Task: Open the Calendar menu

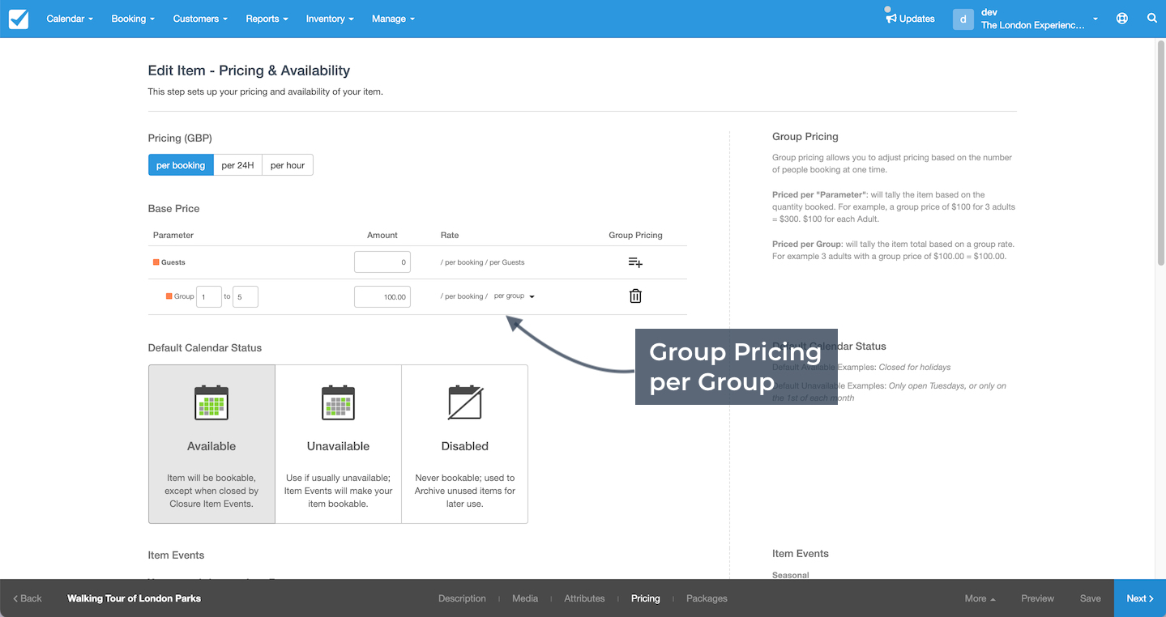Action: (x=70, y=19)
